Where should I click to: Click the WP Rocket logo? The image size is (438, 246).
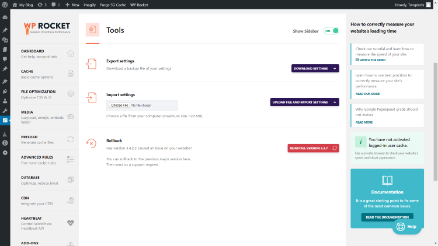click(47, 29)
